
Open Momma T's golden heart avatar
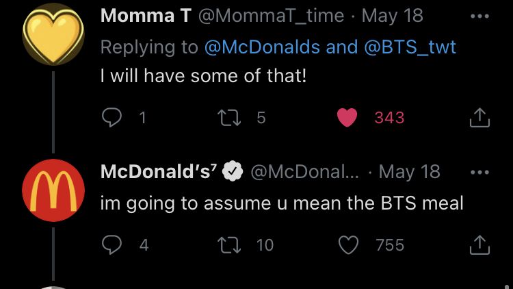click(x=53, y=34)
